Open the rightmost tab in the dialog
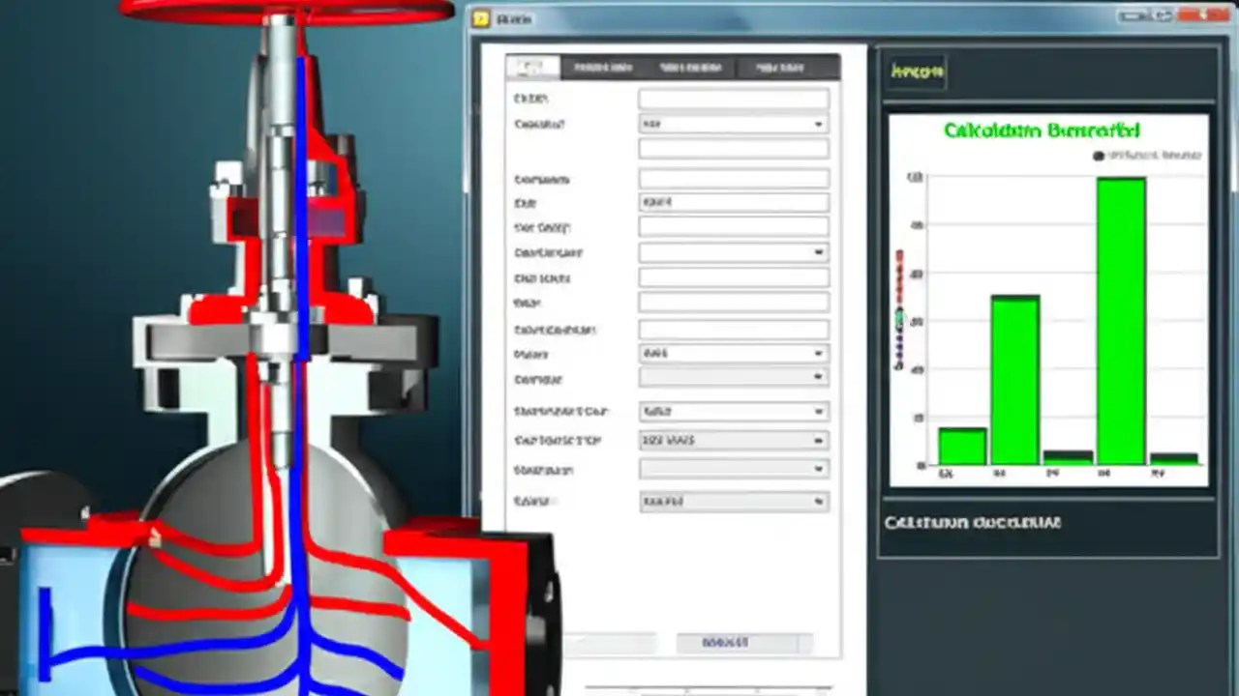The width and height of the screenshot is (1239, 696). click(x=779, y=67)
